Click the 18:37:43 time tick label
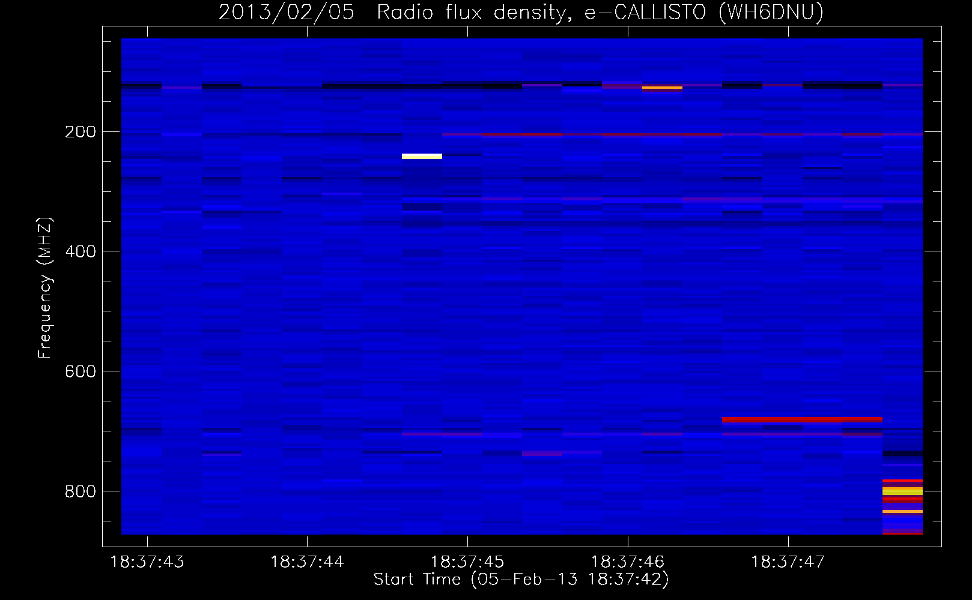 [x=147, y=562]
